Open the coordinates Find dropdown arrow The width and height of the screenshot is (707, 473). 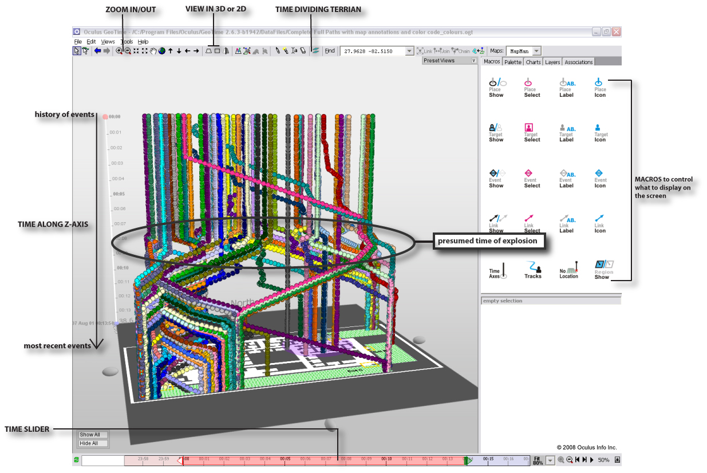(x=409, y=51)
